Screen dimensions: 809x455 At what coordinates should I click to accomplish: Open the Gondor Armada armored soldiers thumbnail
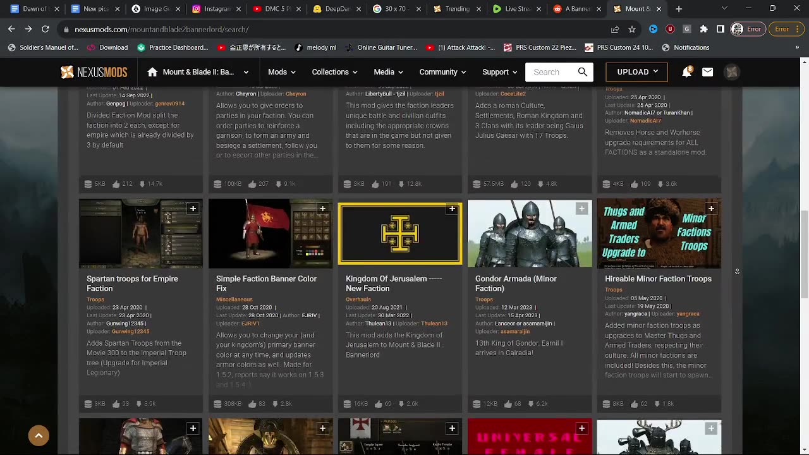point(530,234)
